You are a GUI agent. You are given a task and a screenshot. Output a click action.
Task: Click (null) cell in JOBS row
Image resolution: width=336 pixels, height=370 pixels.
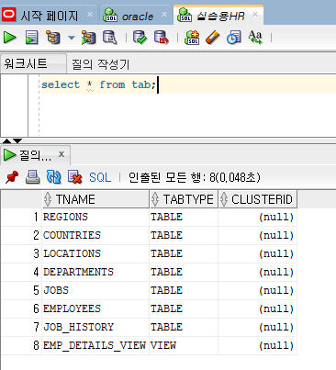pos(257,290)
